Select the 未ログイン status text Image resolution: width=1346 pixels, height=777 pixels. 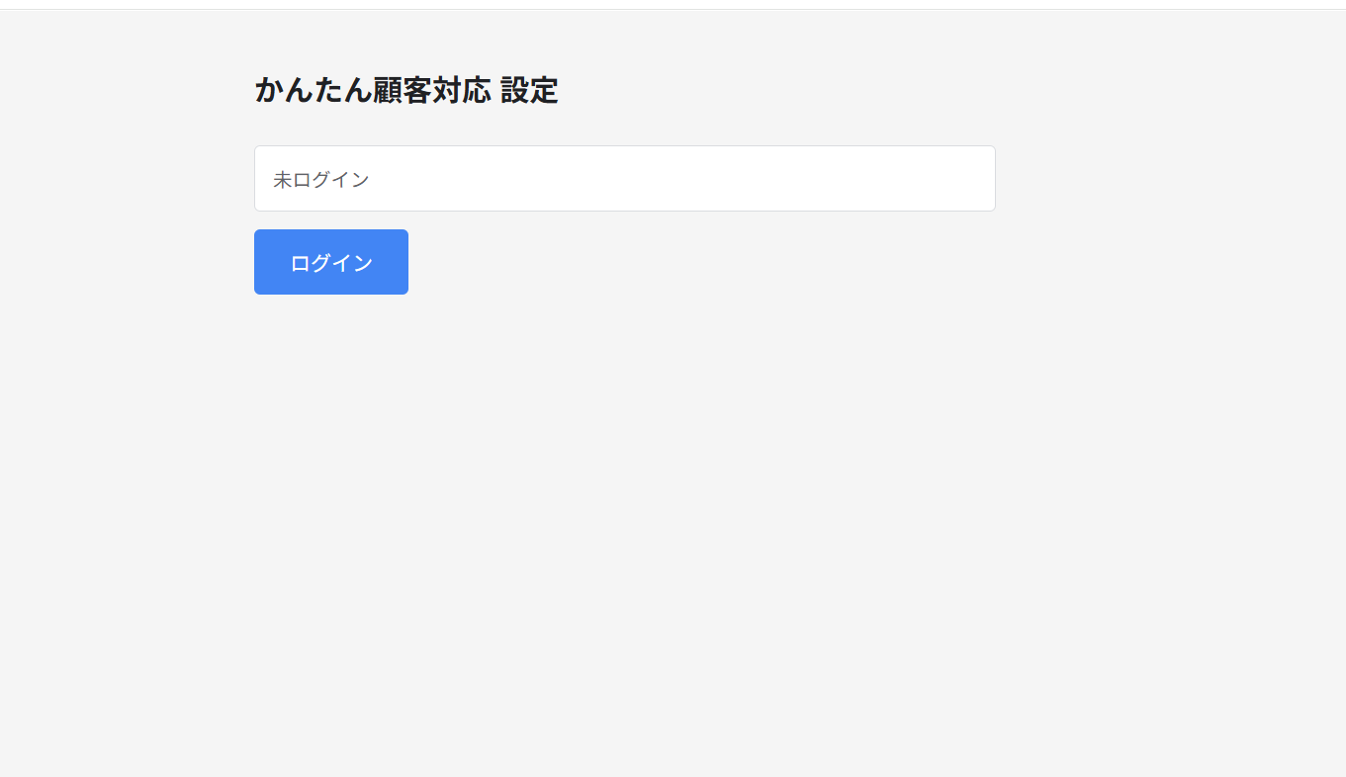320,180
